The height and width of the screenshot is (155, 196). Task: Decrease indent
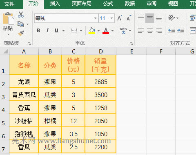click(x=171, y=31)
